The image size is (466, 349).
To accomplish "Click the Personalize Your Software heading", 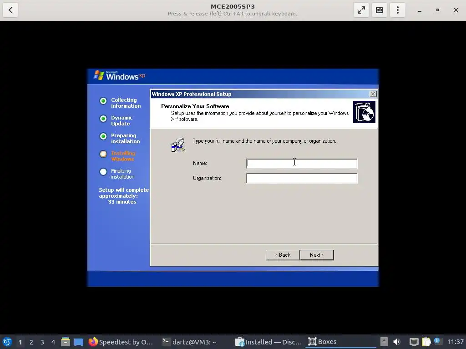I will (195, 106).
